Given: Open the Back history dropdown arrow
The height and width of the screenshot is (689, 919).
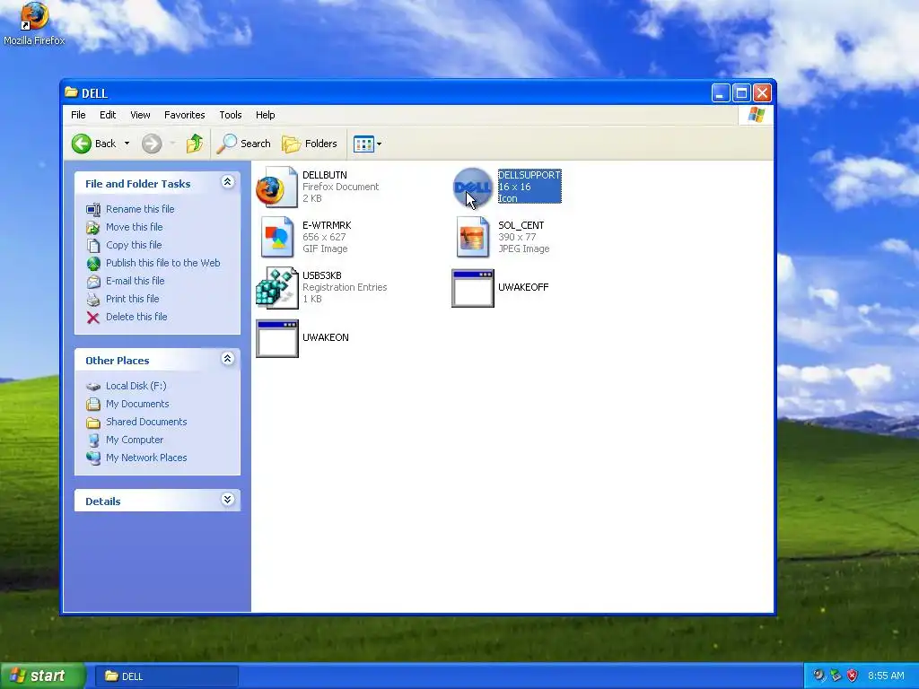Looking at the screenshot, I should 127,144.
